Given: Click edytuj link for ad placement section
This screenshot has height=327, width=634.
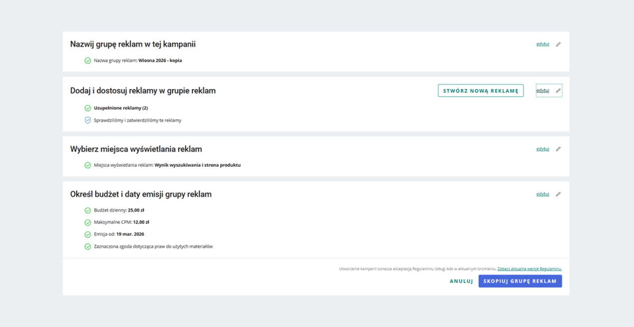Looking at the screenshot, I should pyautogui.click(x=543, y=149).
